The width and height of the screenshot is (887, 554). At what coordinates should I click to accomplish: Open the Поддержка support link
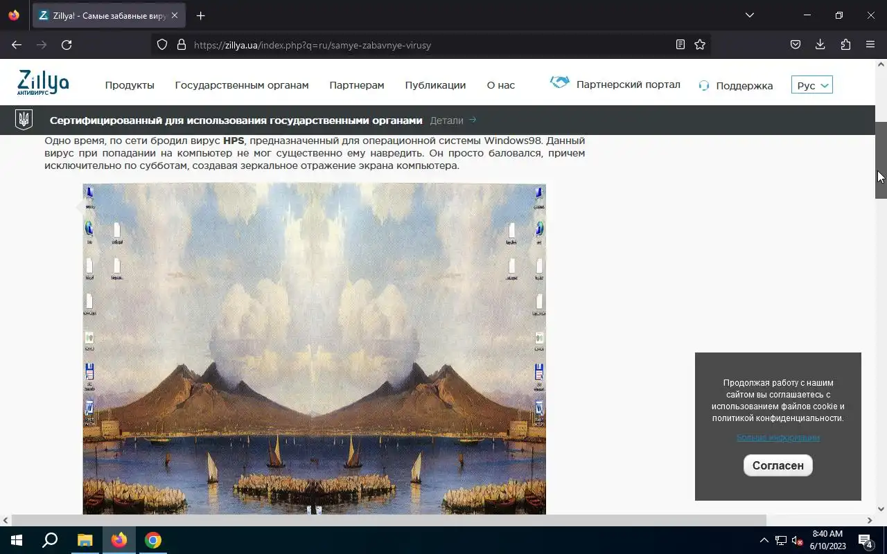(x=744, y=86)
